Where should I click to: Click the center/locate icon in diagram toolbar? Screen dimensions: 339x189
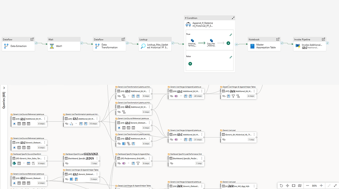pyautogui.click(x=287, y=186)
